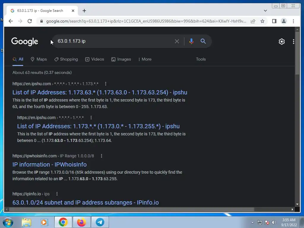Go back to the previous page
Viewport: 304px width, 228px height.
[11, 21]
